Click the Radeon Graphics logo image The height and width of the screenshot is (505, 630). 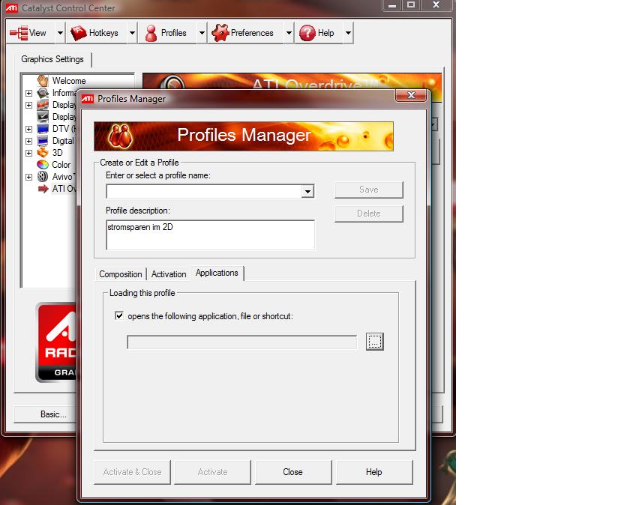click(56, 342)
